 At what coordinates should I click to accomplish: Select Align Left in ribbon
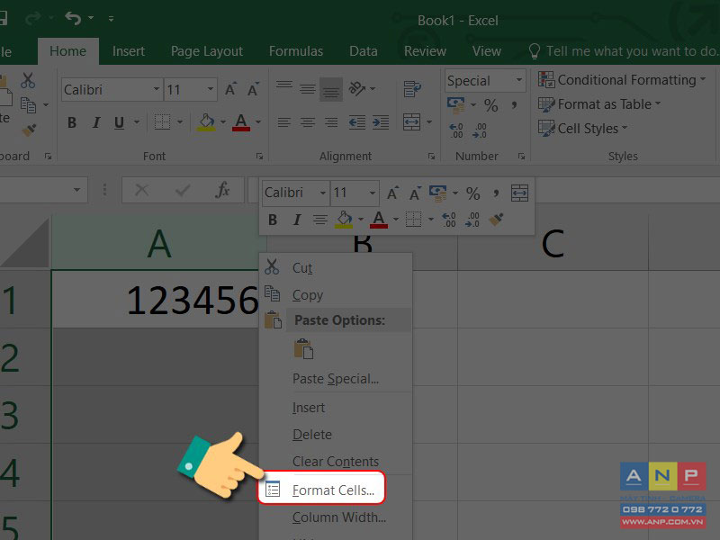(x=284, y=122)
